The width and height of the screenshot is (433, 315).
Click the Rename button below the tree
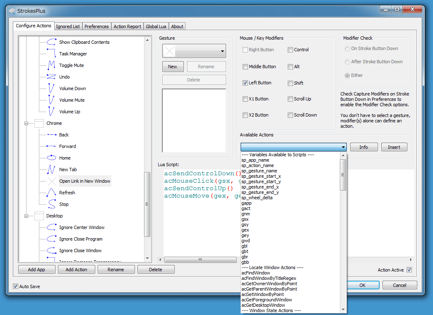pyautogui.click(x=116, y=270)
